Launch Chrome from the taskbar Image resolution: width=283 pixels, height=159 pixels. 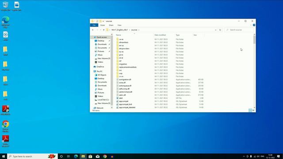105,156
